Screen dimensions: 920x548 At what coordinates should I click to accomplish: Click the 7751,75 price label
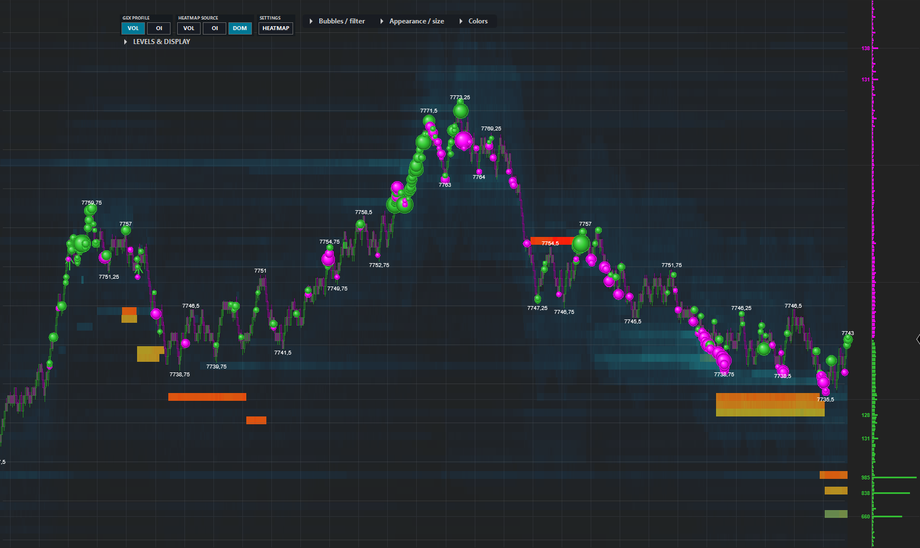(x=671, y=265)
